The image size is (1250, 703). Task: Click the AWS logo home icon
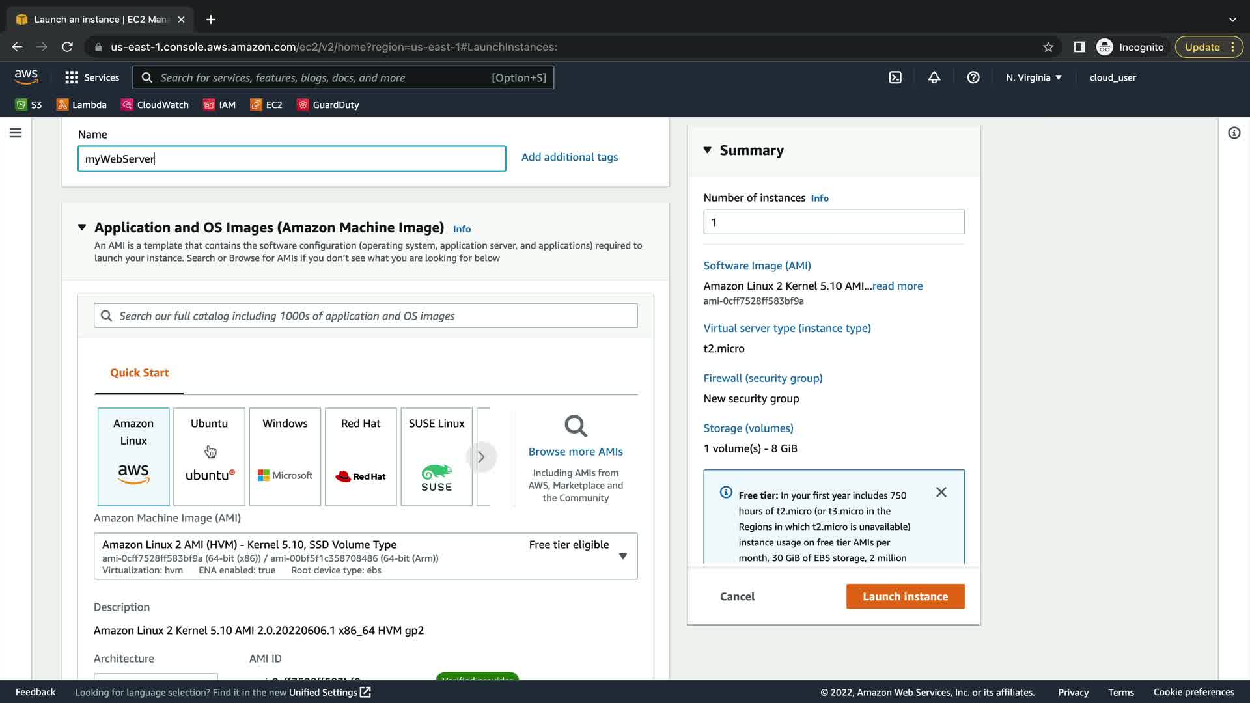click(26, 77)
